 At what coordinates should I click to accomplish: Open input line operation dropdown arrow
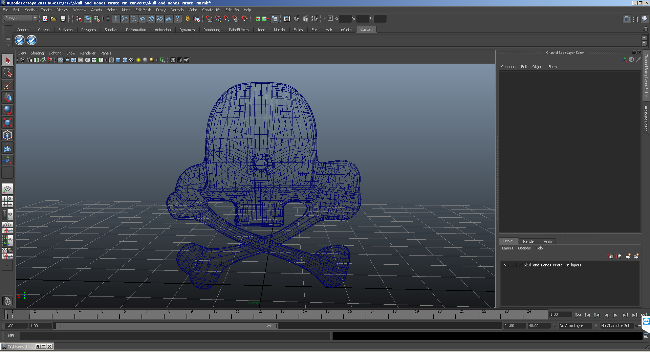(x=325, y=19)
